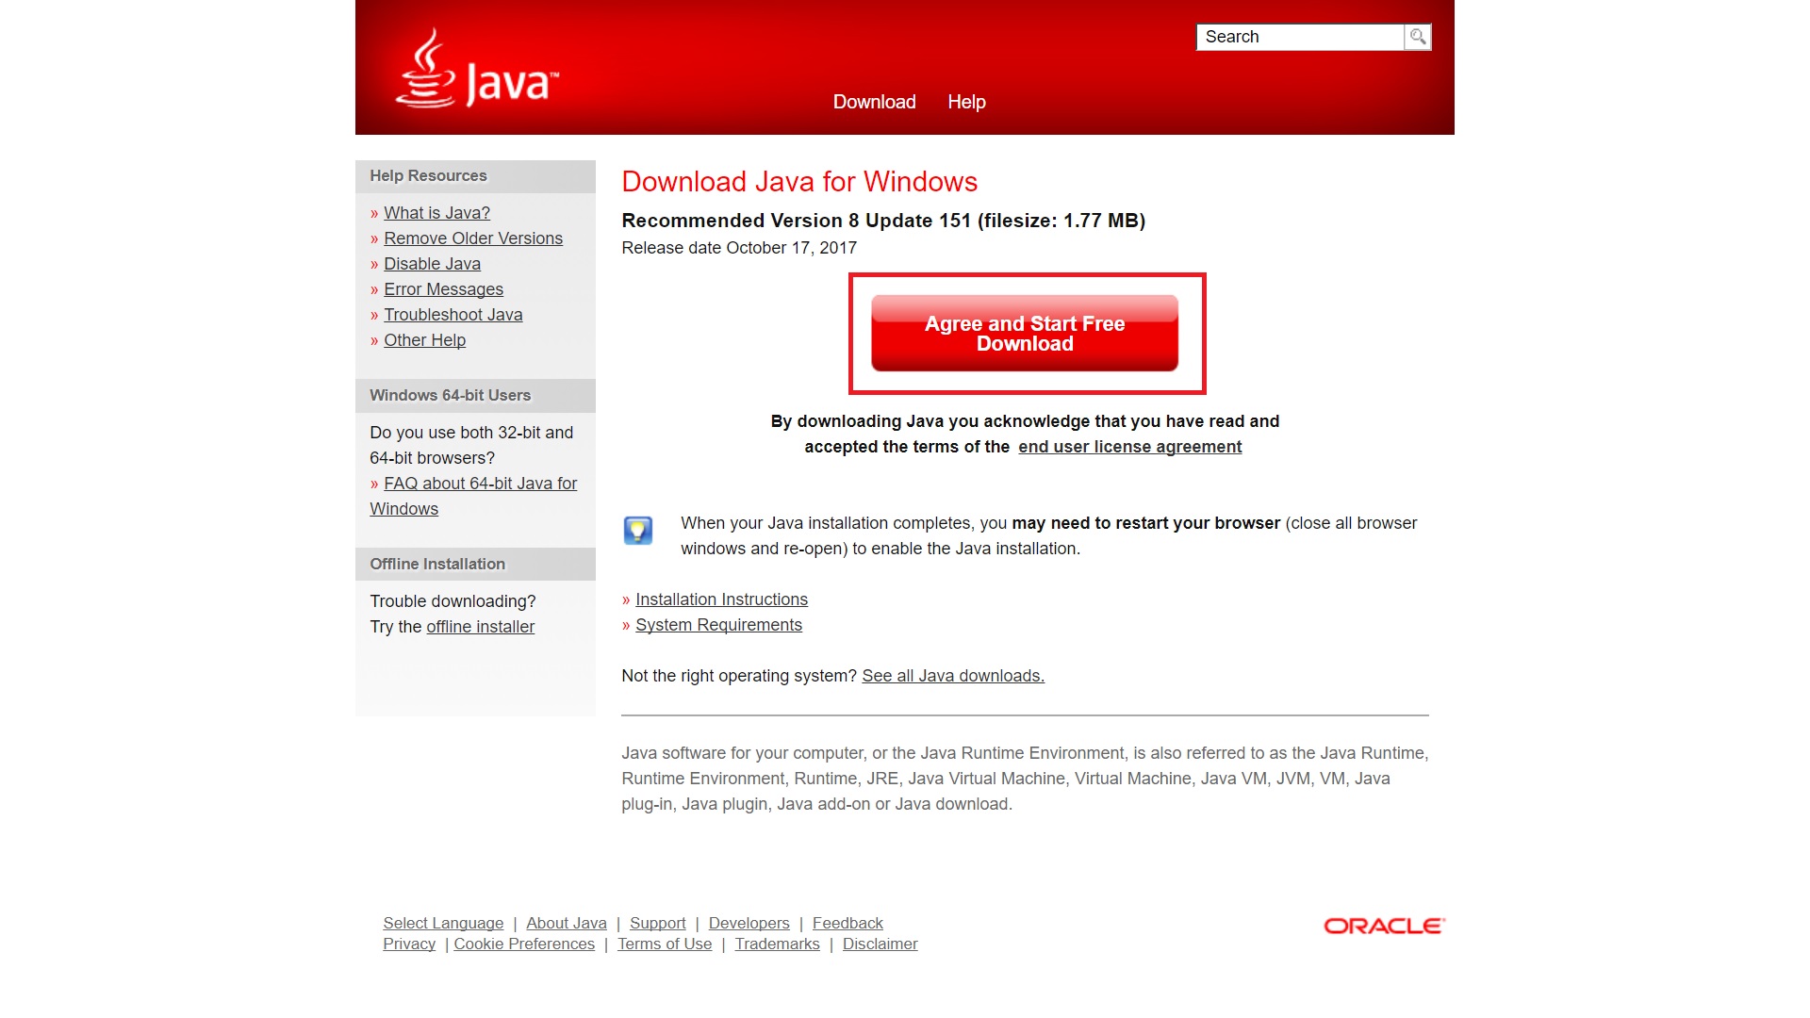Screen dimensions: 1810x1018
Task: Open Disclaimer footer link
Action: 880,944
